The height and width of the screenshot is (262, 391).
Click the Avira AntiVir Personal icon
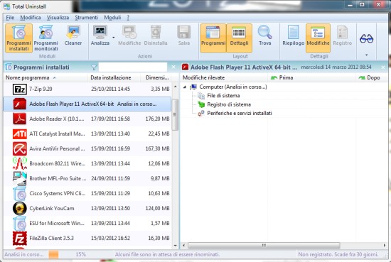(x=20, y=148)
